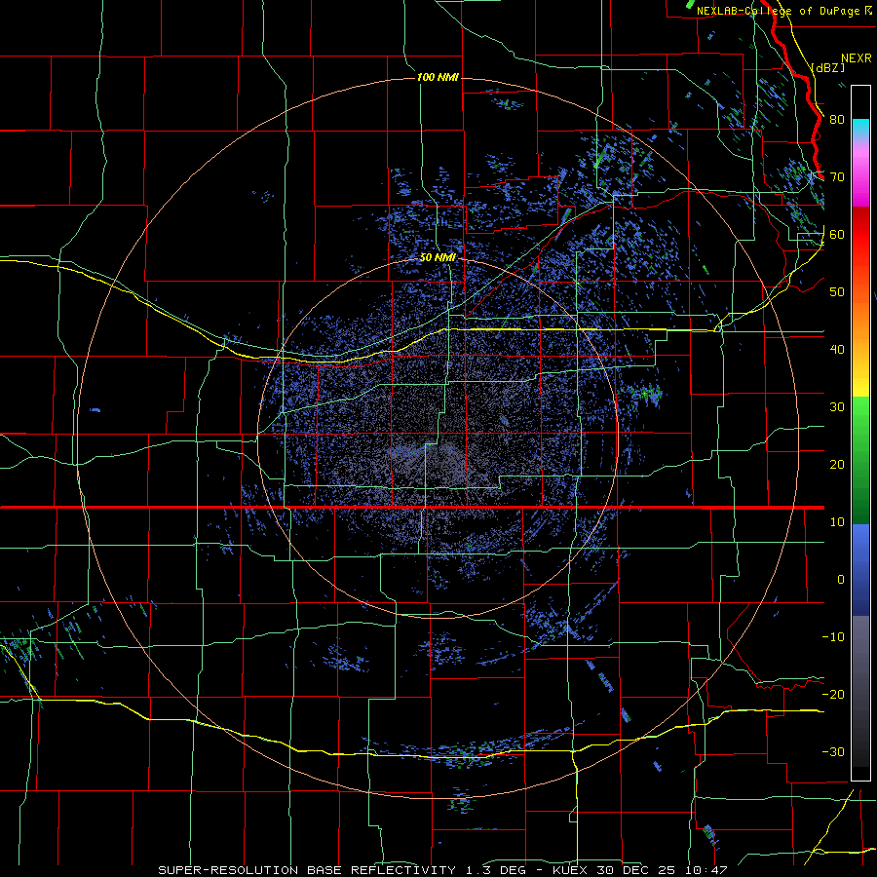The height and width of the screenshot is (877, 877).
Task: Click the 50 value on the dBZ scale
Action: 837,292
